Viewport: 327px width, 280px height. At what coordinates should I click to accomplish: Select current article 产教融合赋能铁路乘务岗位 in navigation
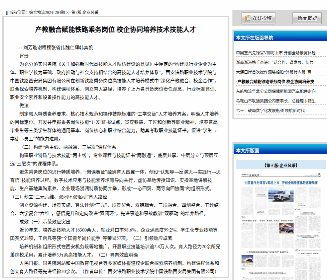275,82
